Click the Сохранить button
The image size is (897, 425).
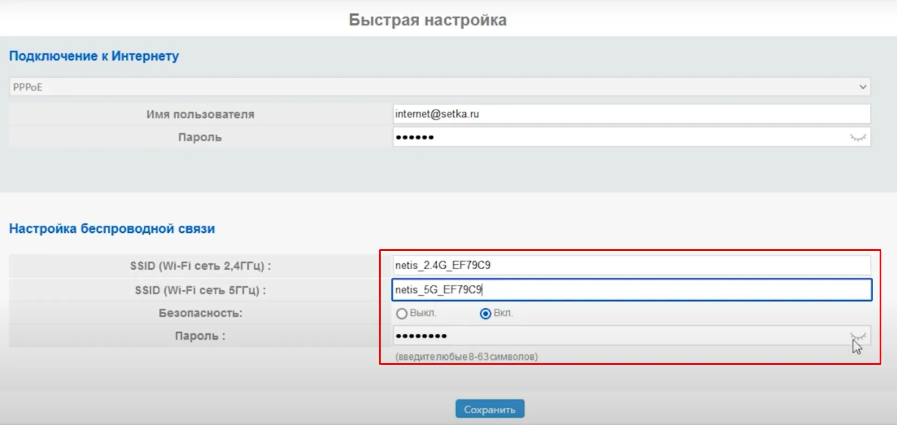tap(490, 409)
